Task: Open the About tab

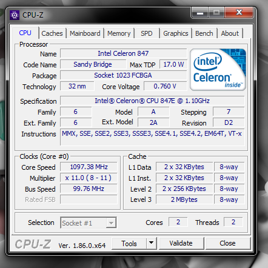Action: pyautogui.click(x=230, y=33)
